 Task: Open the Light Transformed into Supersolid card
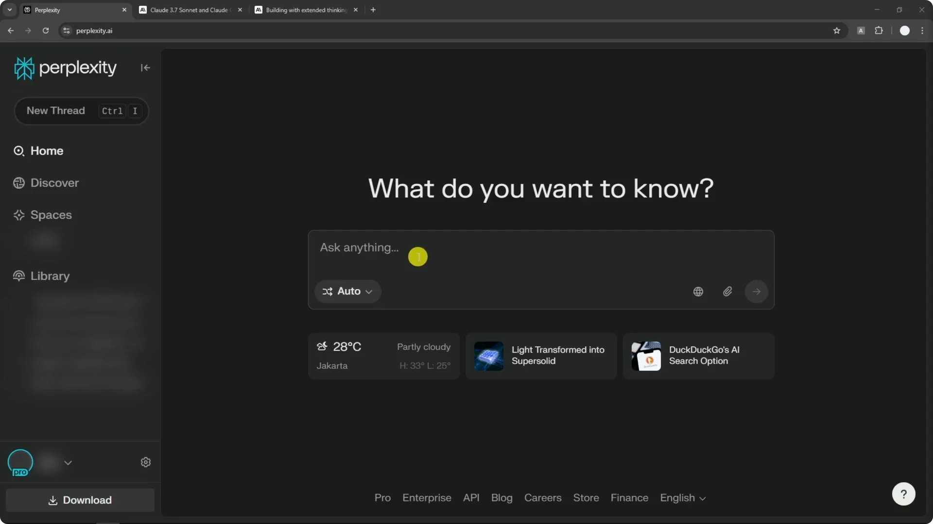[541, 356]
